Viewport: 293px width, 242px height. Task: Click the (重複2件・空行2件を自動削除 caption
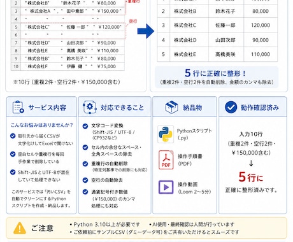[217, 82]
